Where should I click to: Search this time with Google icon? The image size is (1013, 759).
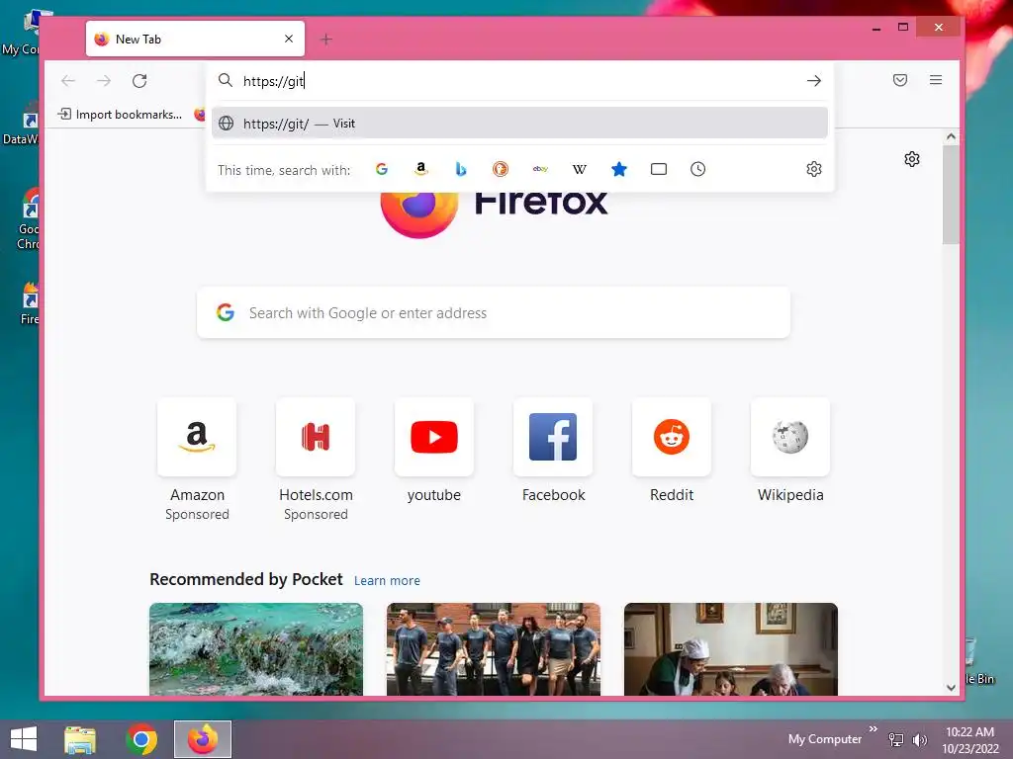tap(382, 169)
